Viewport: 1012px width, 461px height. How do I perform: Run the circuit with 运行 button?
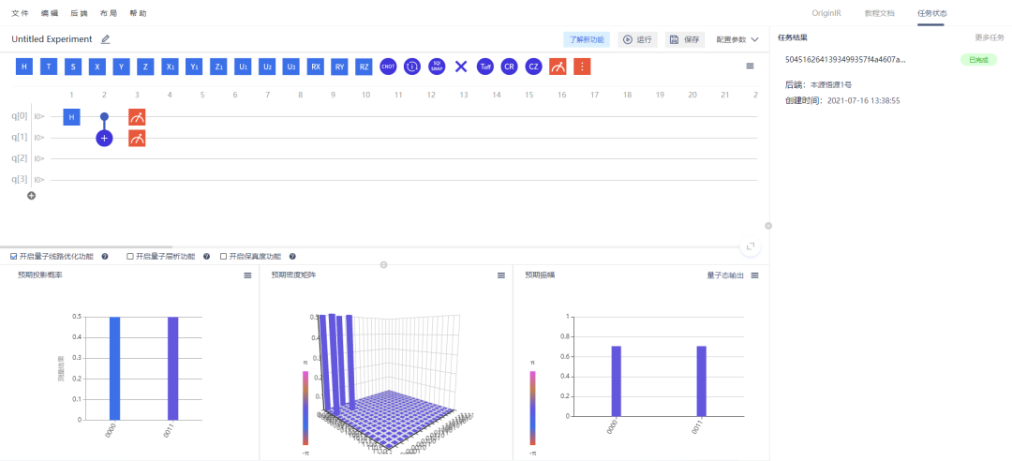point(638,39)
